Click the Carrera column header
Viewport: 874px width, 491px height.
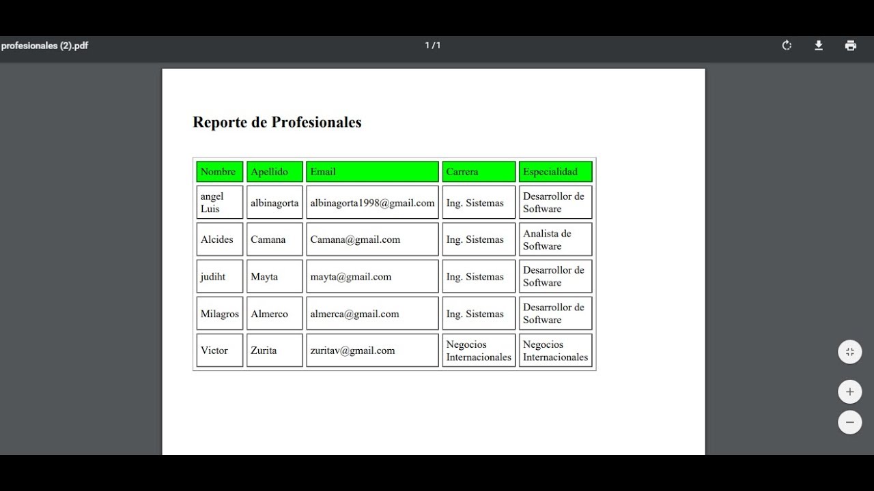coord(479,172)
